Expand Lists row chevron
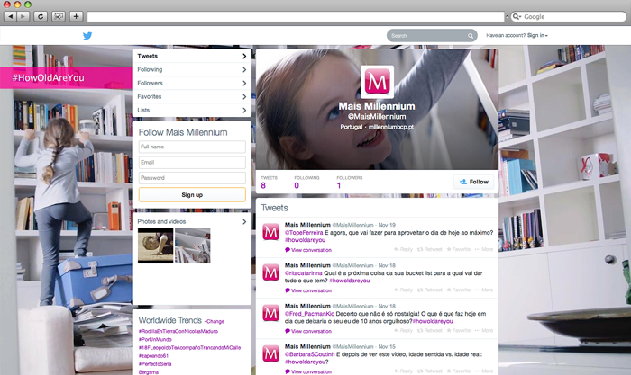 244,110
